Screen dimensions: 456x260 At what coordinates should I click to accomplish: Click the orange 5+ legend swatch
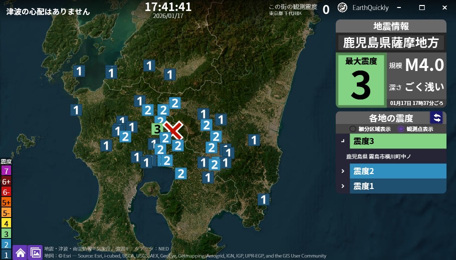pos(6,202)
